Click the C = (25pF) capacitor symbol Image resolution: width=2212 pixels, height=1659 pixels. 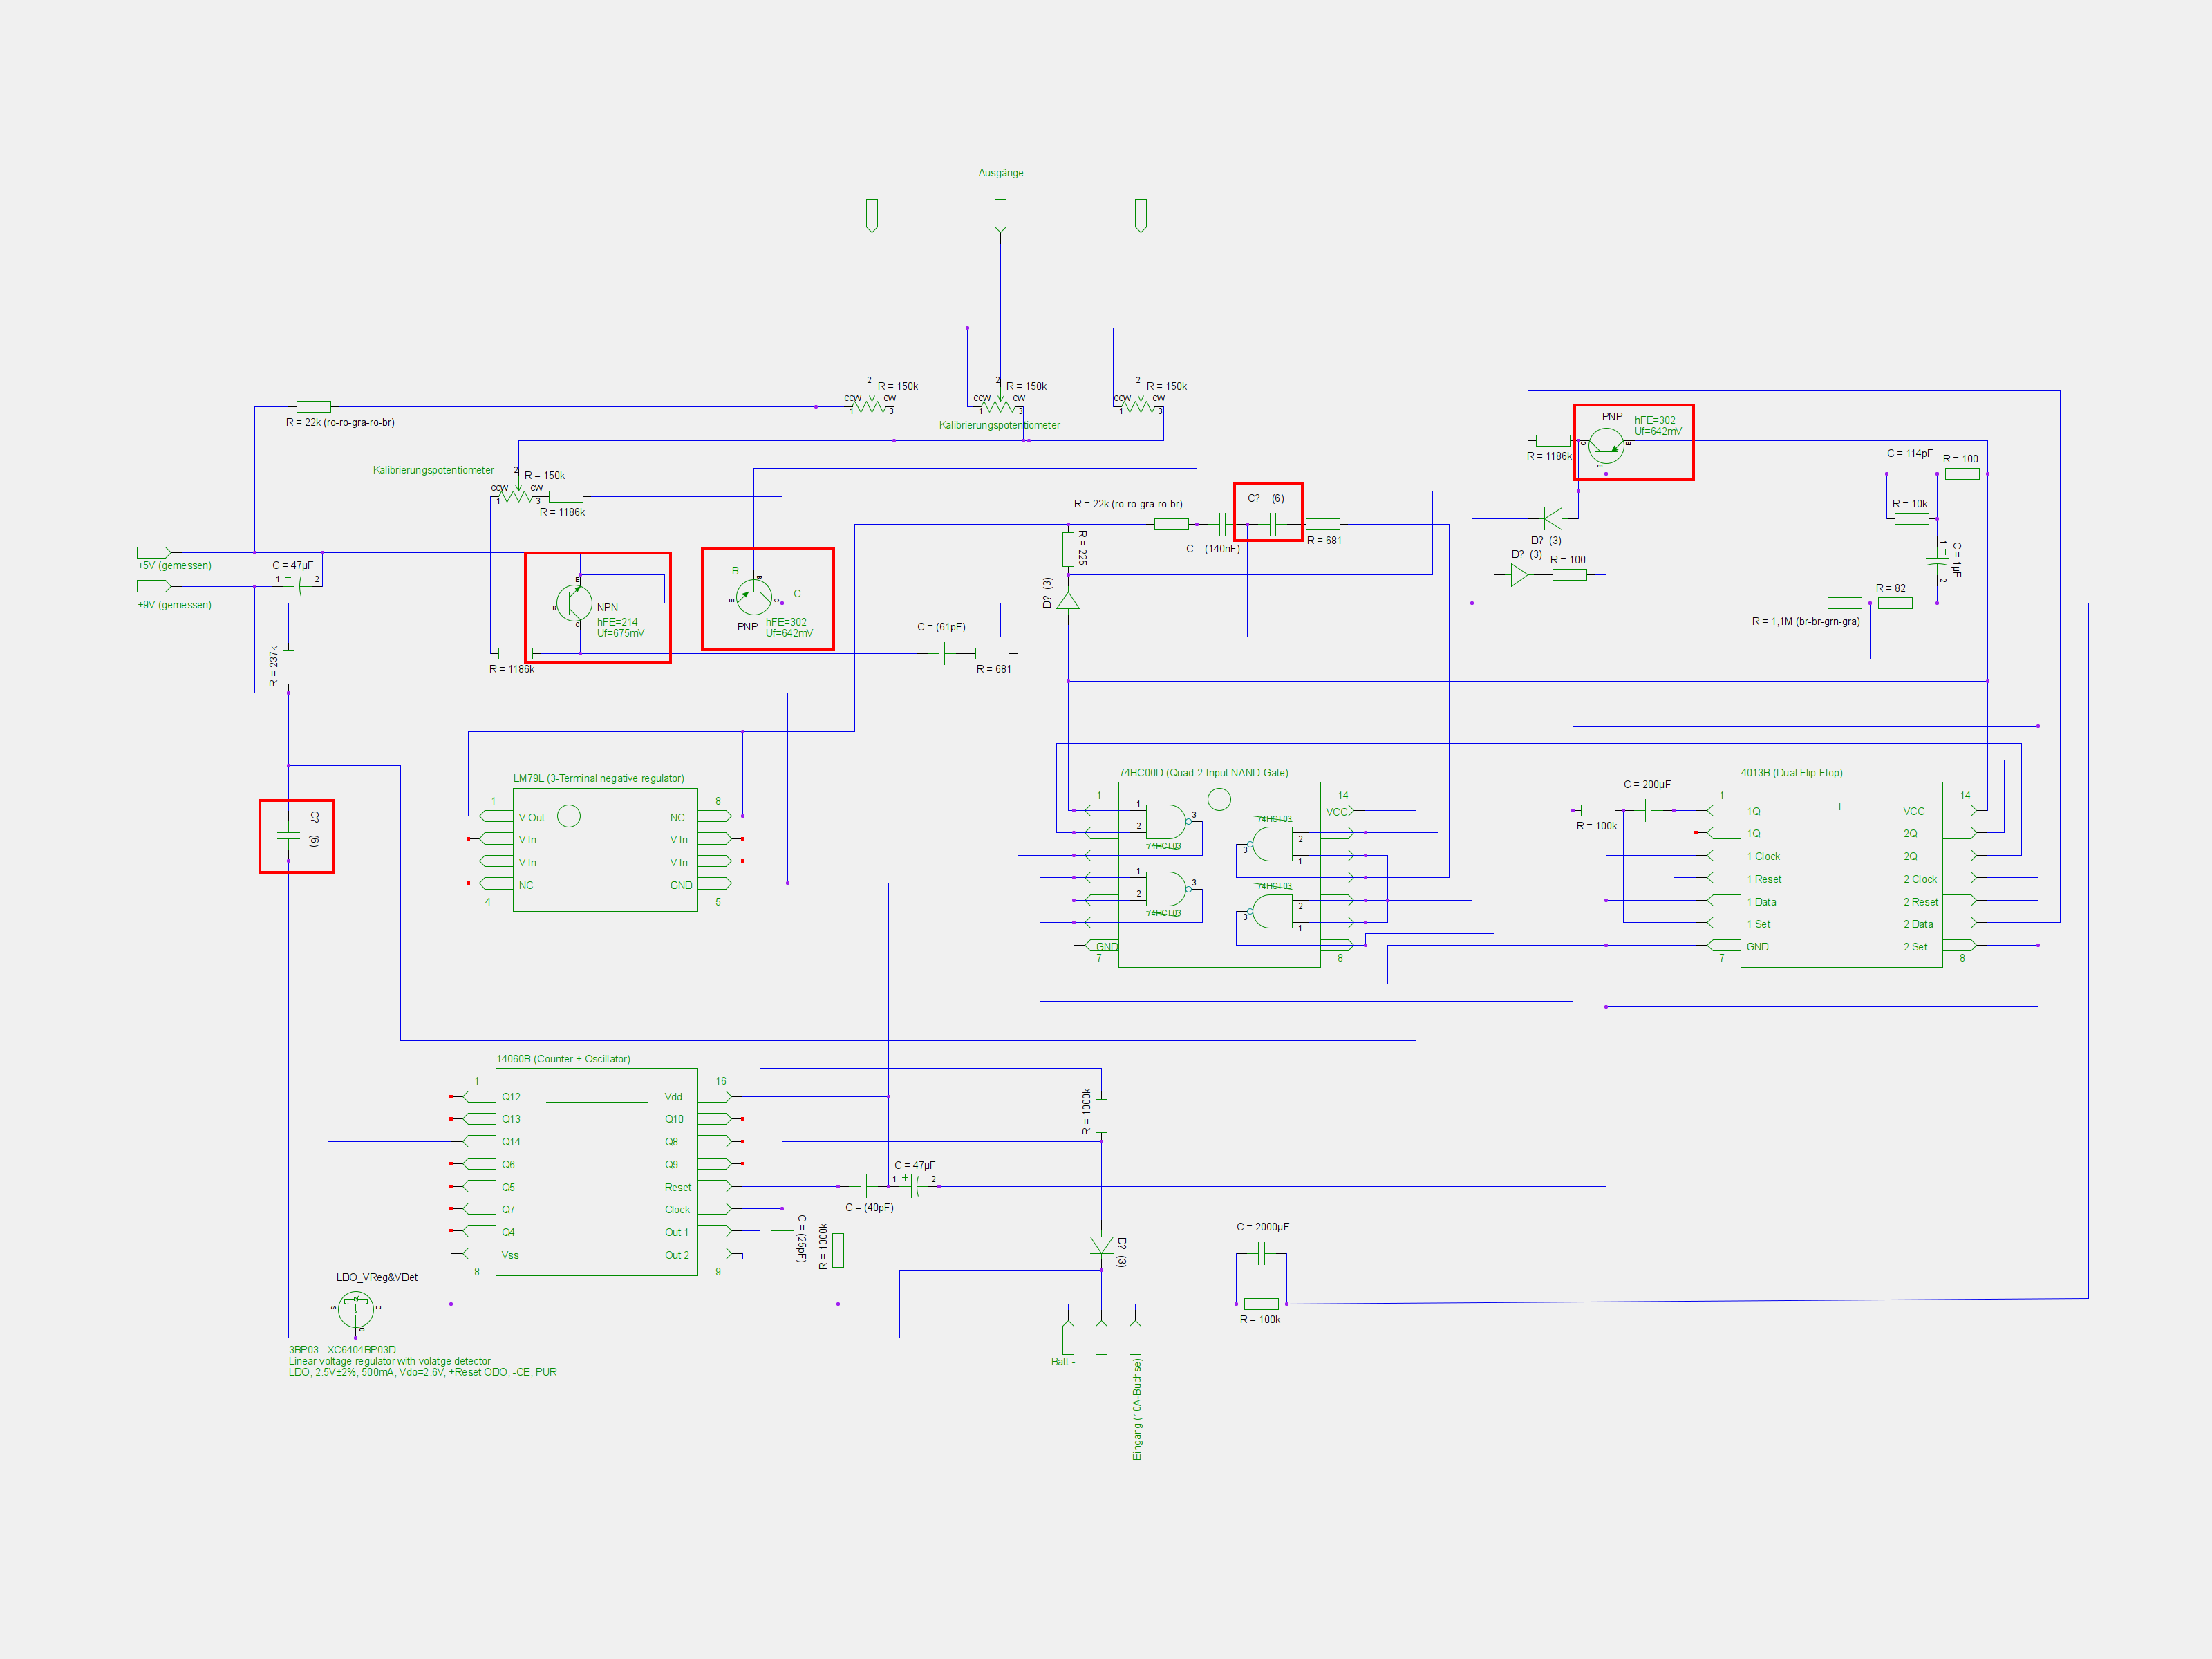[782, 1234]
